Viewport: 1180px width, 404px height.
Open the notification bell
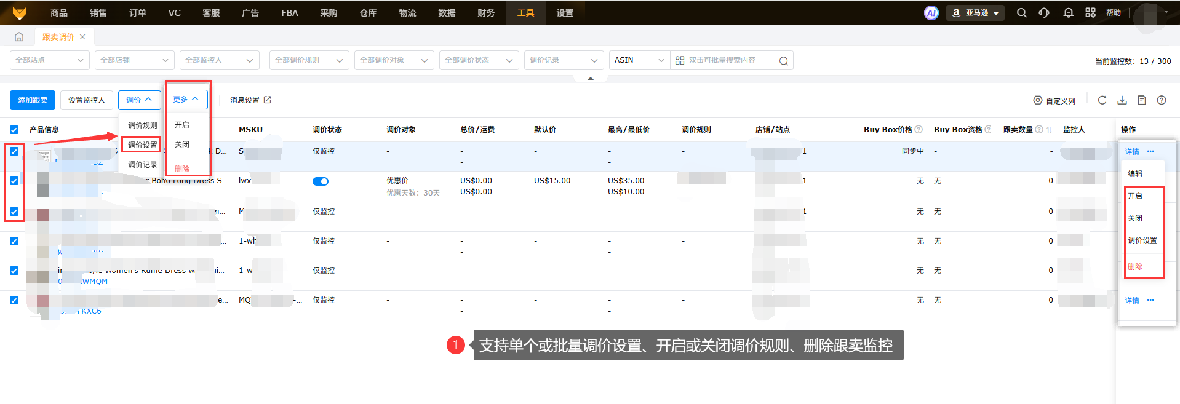pyautogui.click(x=1068, y=13)
